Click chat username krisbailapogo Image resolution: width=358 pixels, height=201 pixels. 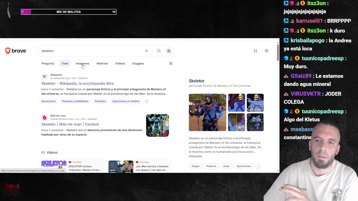[307, 40]
